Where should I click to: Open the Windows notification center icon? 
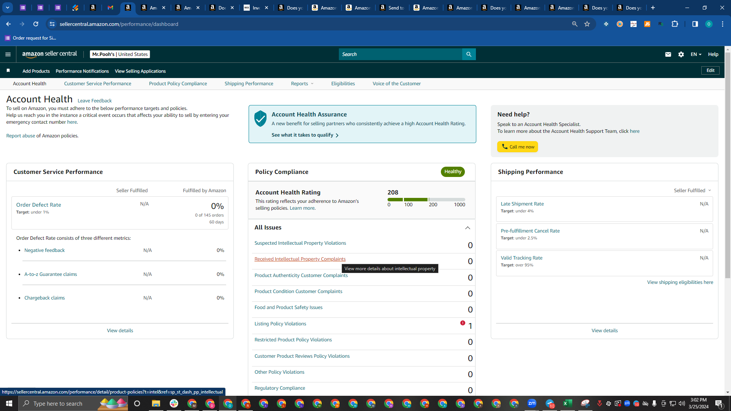[719, 403]
